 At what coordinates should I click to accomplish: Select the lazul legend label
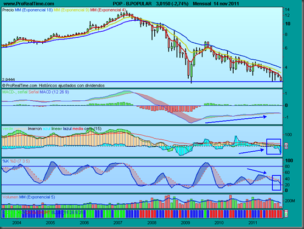(67, 129)
